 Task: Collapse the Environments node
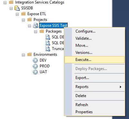click(x=23, y=55)
